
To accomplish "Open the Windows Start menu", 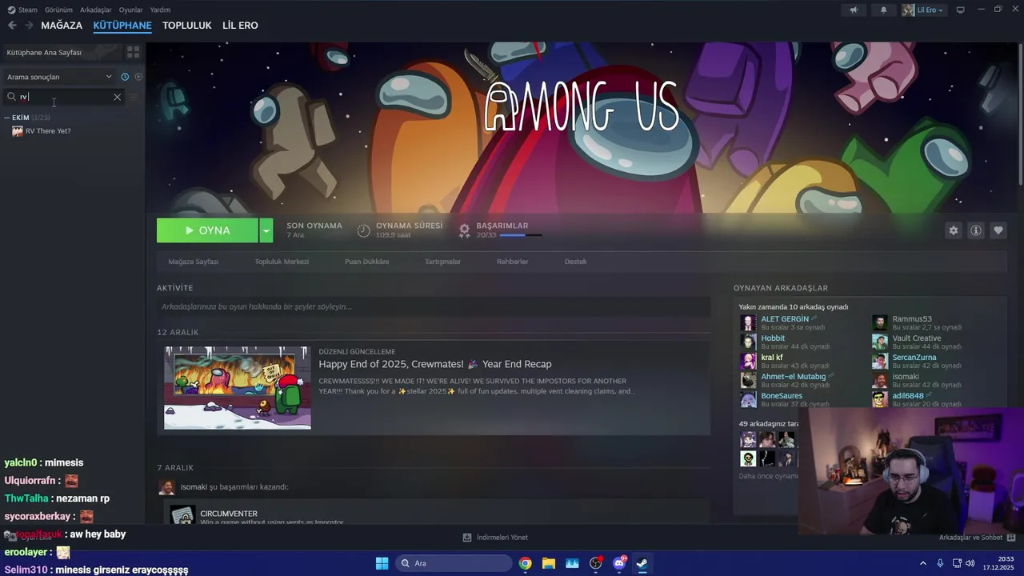I will [382, 563].
